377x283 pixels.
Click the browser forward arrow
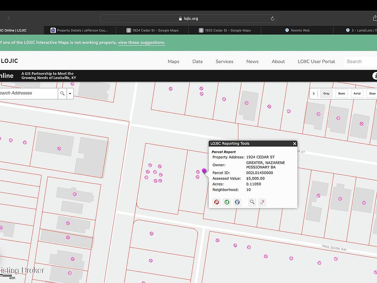9,18
